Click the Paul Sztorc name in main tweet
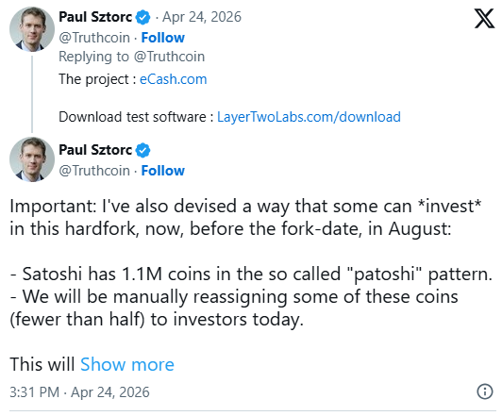 coord(95,150)
